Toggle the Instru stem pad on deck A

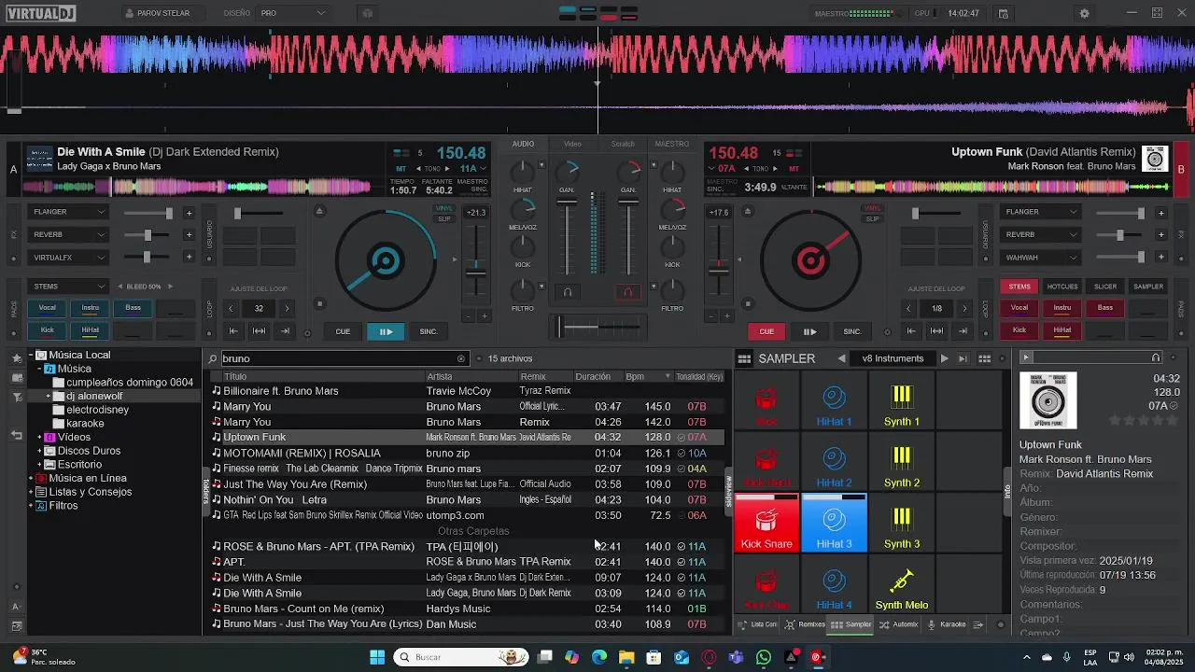point(90,307)
